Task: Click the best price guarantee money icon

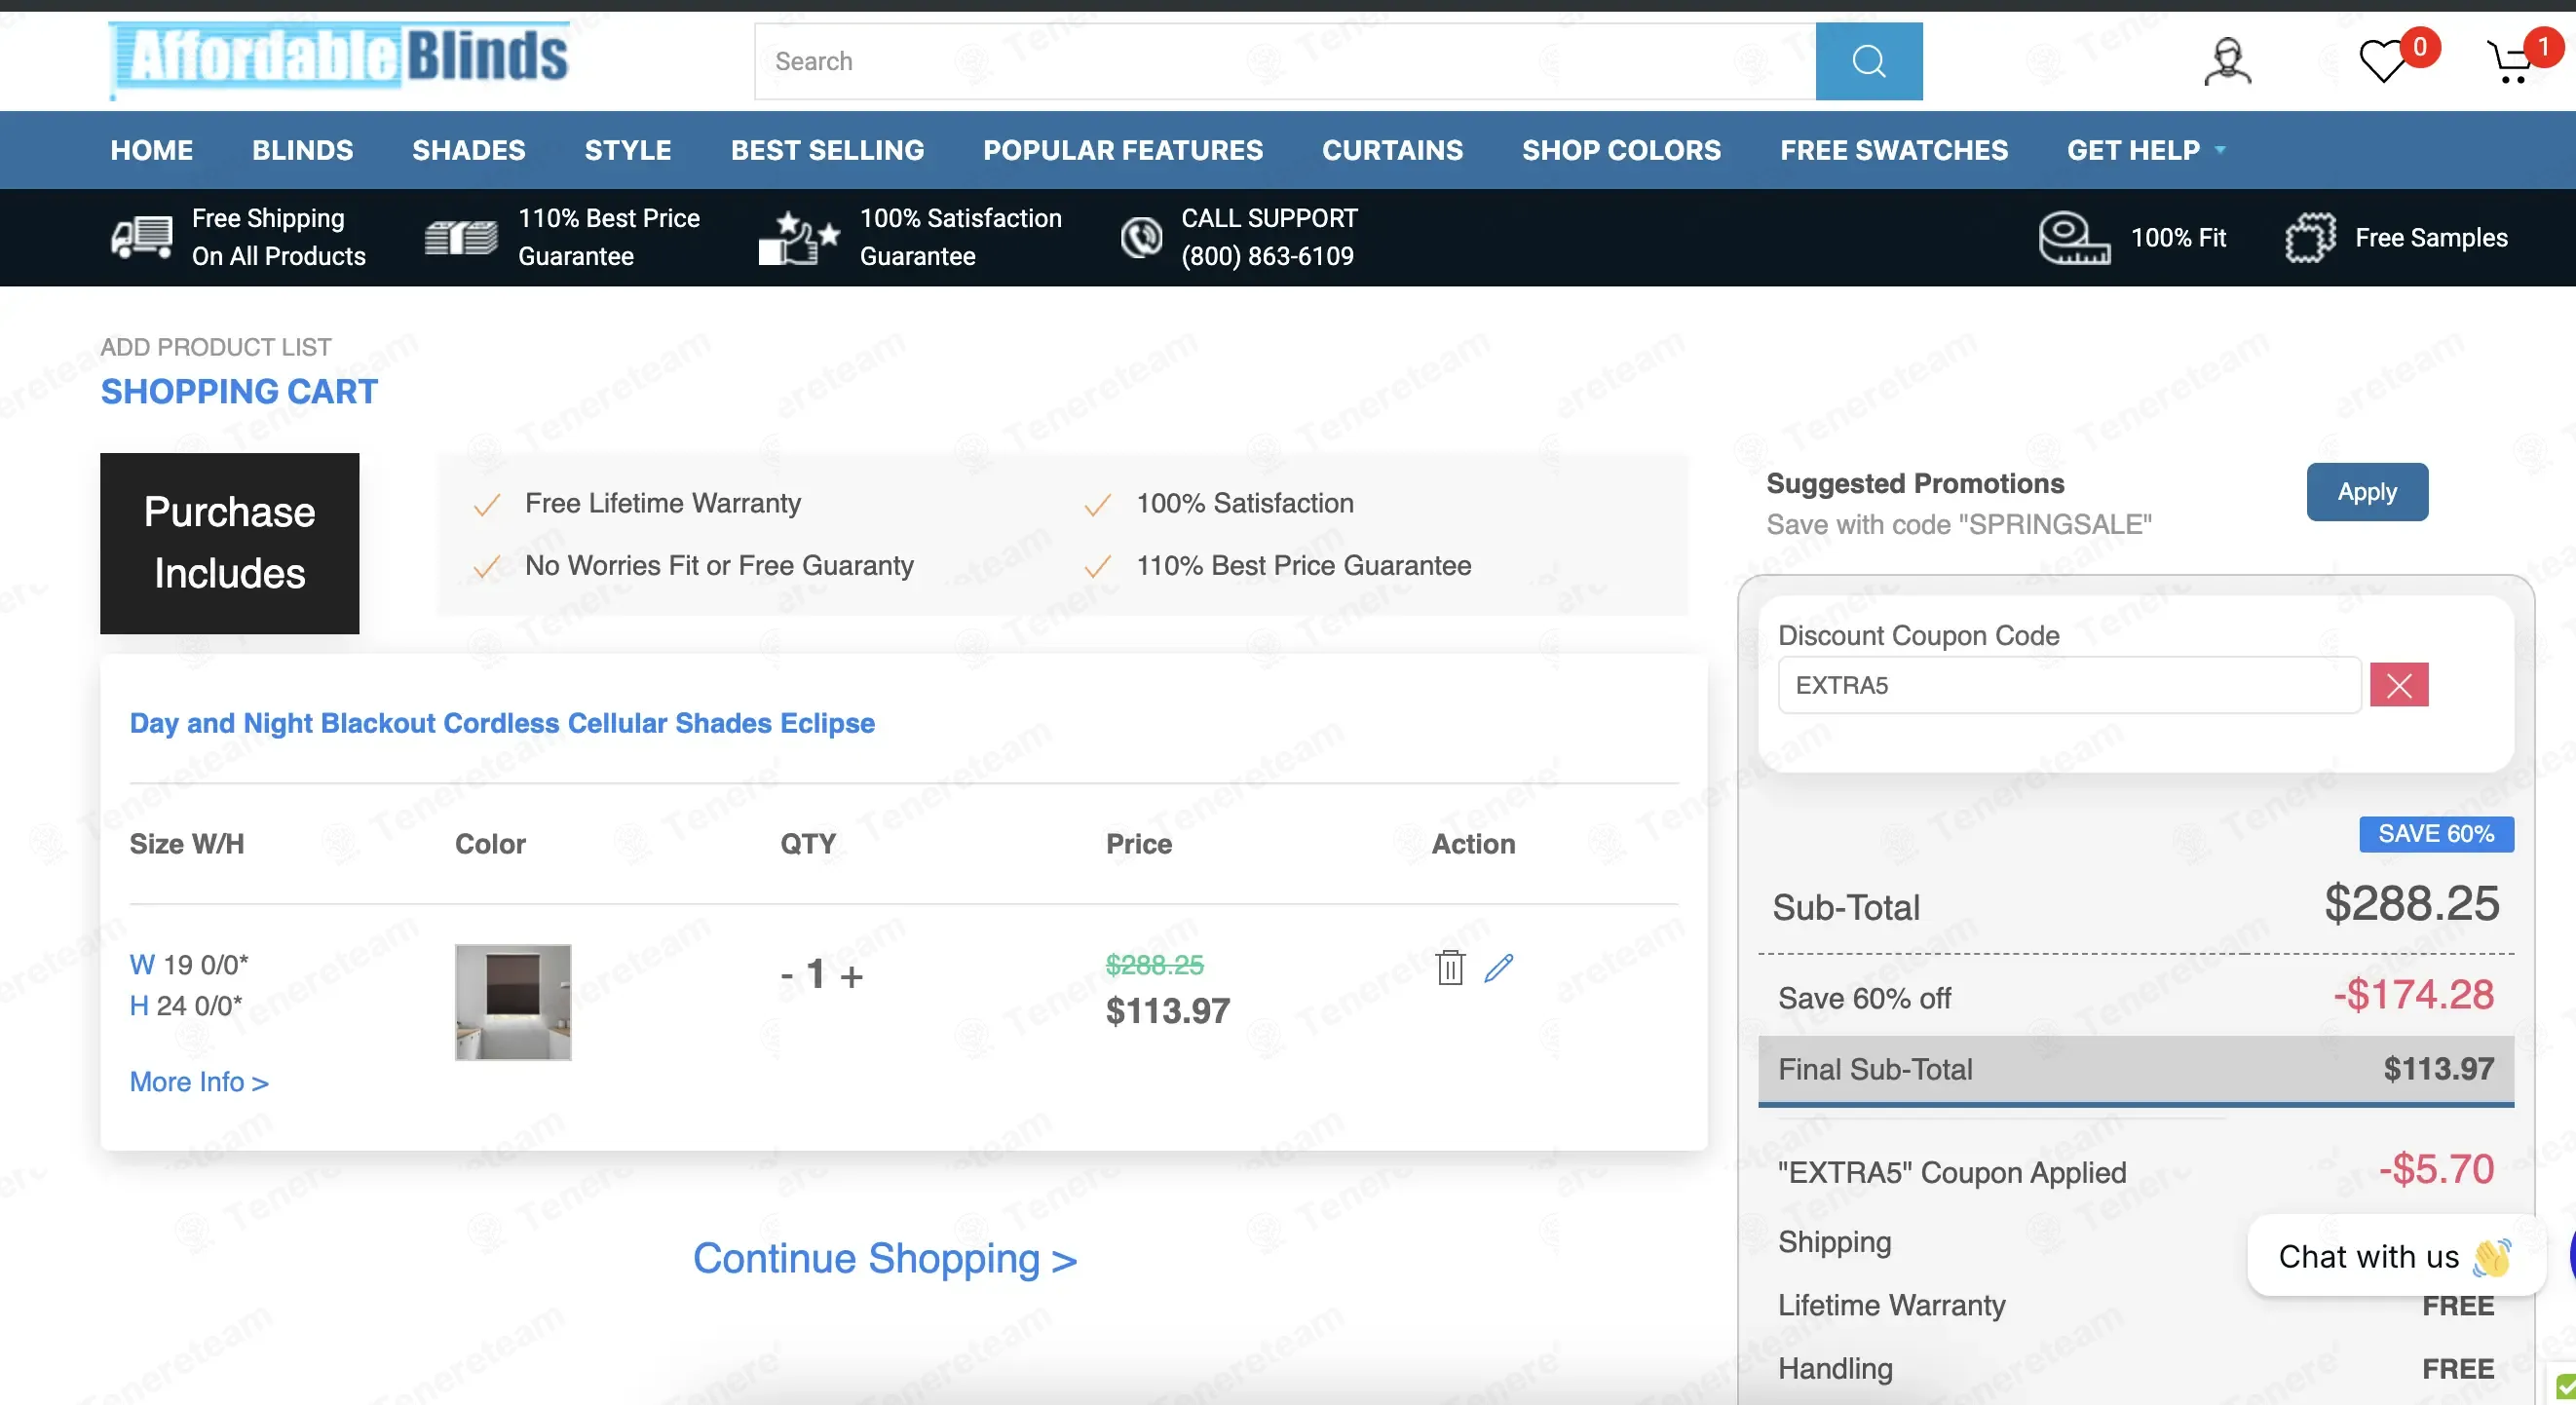Action: (461, 237)
